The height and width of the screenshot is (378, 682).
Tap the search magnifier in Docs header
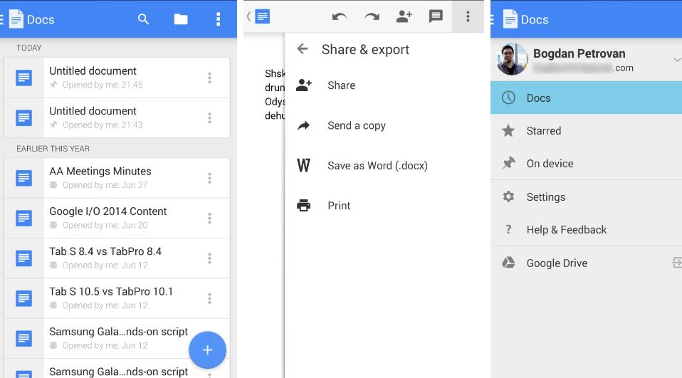[x=143, y=19]
